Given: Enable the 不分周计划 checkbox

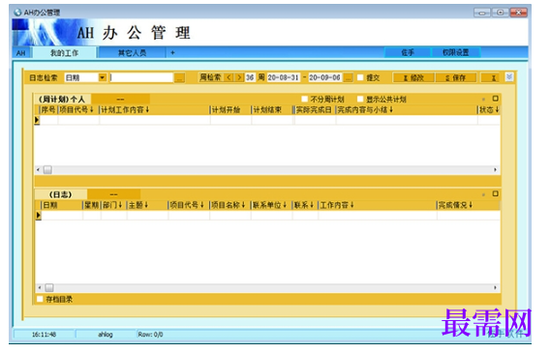Looking at the screenshot, I should [x=304, y=99].
